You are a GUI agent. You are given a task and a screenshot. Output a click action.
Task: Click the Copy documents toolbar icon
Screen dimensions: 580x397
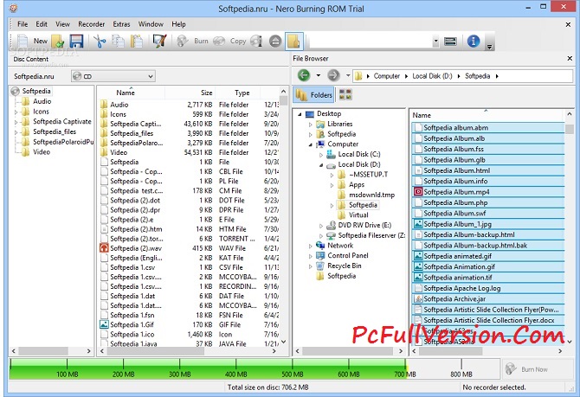tap(118, 41)
